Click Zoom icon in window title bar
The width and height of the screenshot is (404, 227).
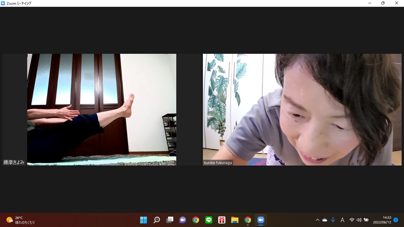tap(3, 3)
